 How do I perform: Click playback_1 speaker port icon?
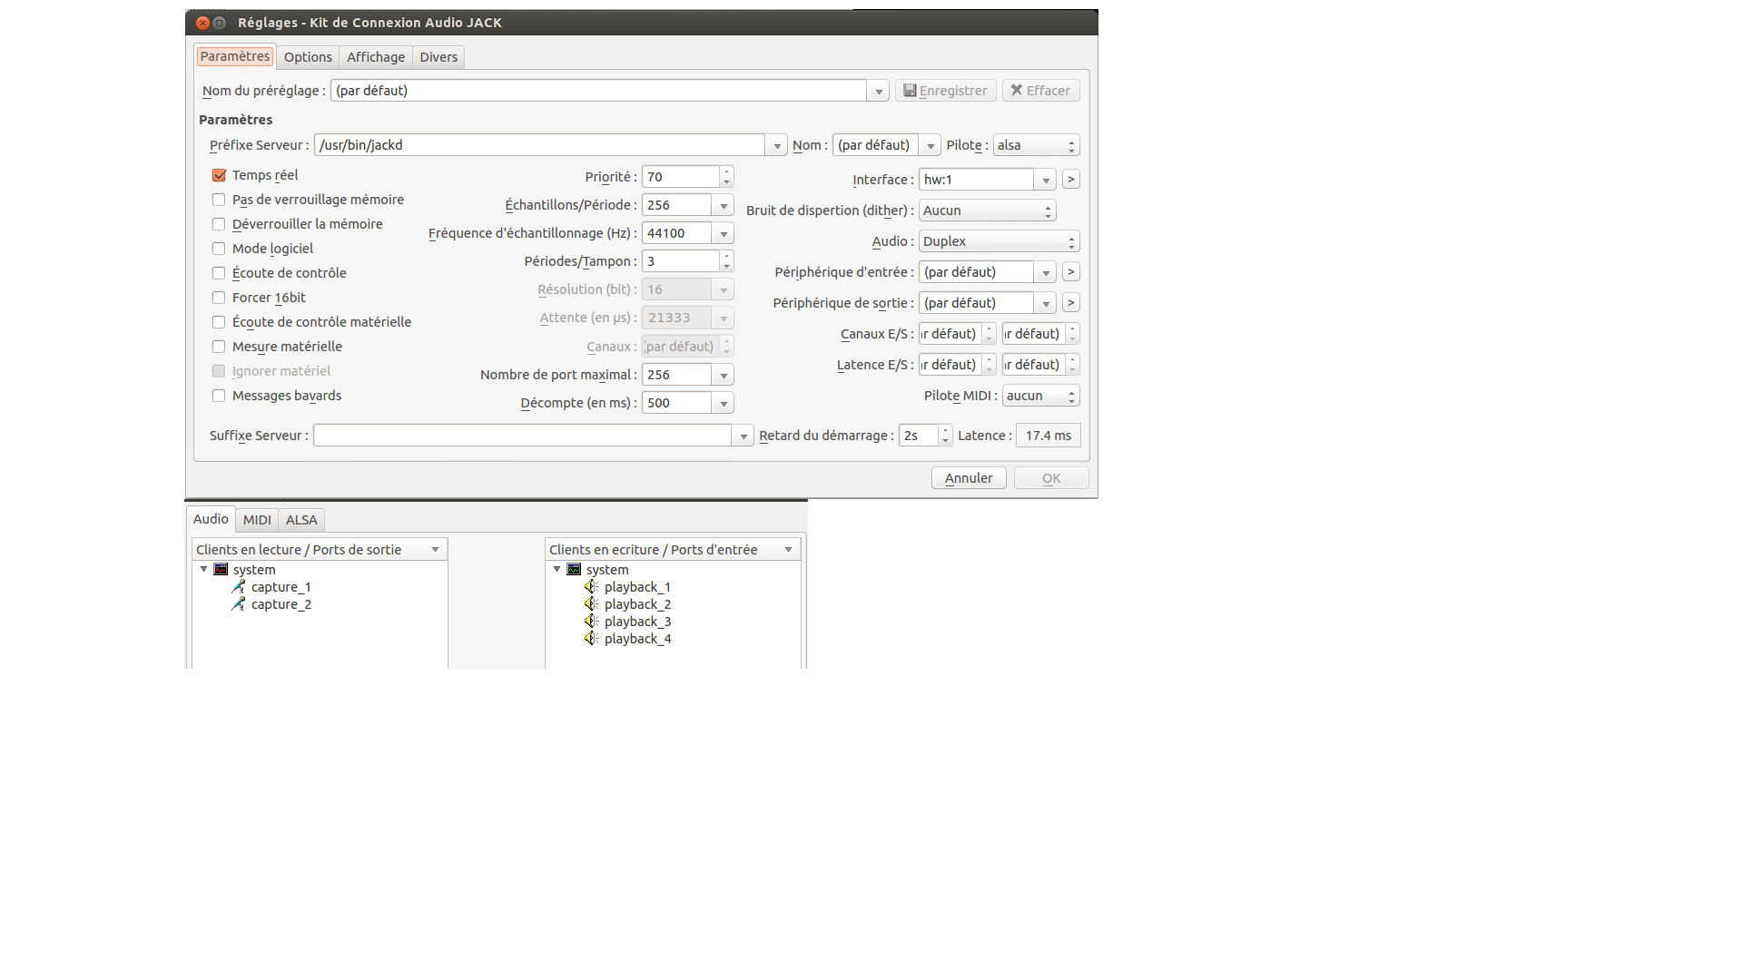click(592, 587)
